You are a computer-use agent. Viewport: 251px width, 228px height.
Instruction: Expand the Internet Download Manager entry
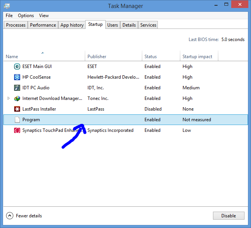pyautogui.click(x=8, y=98)
